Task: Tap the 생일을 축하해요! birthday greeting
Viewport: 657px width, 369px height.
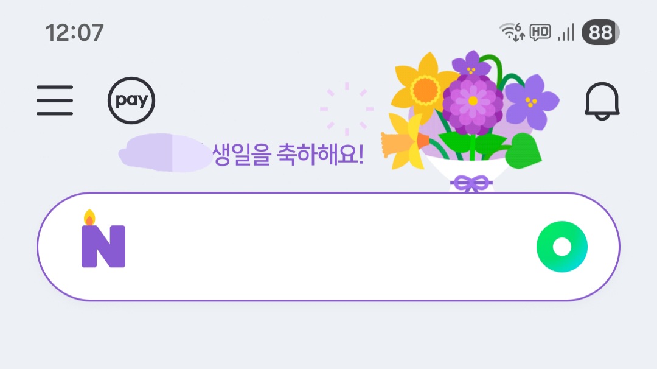Action: point(287,156)
